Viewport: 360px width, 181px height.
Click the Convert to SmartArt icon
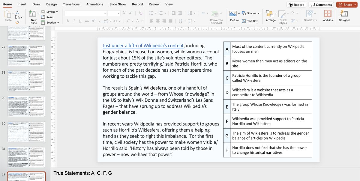pos(215,14)
